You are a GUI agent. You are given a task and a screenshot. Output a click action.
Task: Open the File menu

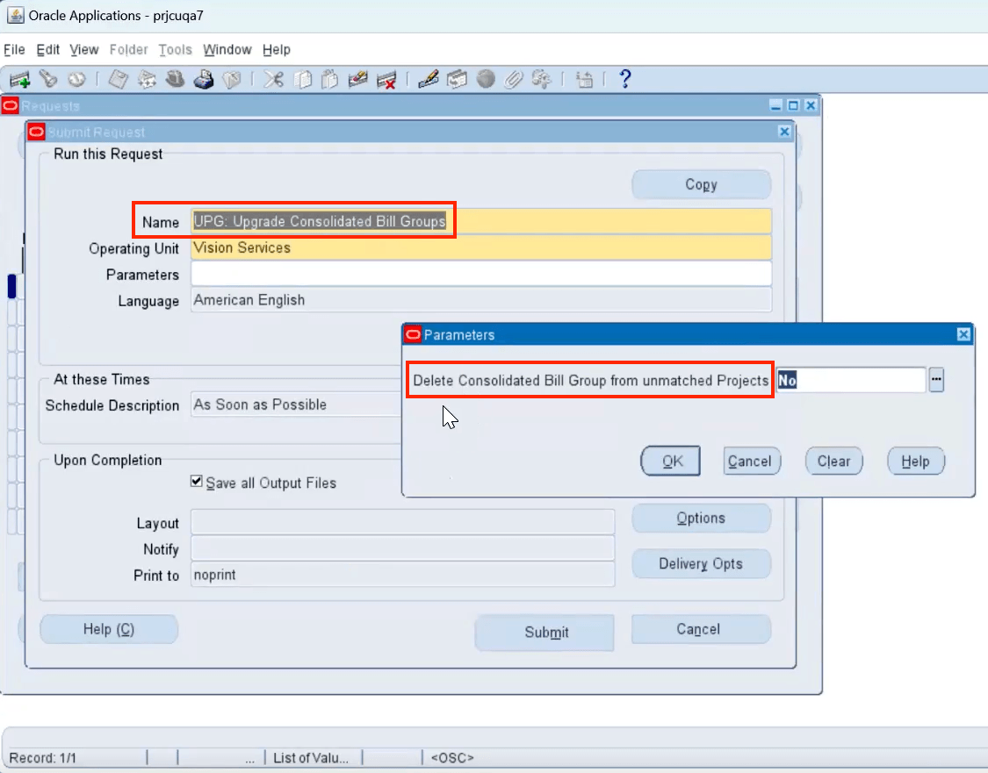[x=14, y=50]
